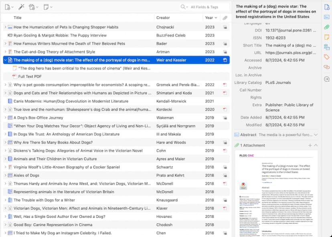Jump to Tags section in side navigation
The width and height of the screenshot is (332, 237).
[327, 57]
